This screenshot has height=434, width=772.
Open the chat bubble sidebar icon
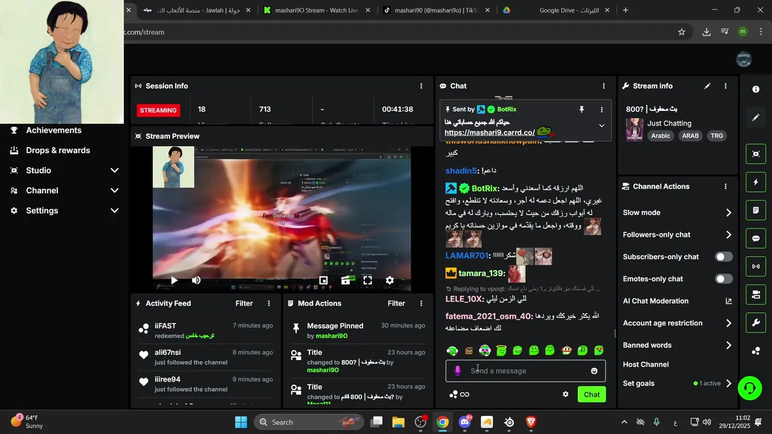point(756,239)
